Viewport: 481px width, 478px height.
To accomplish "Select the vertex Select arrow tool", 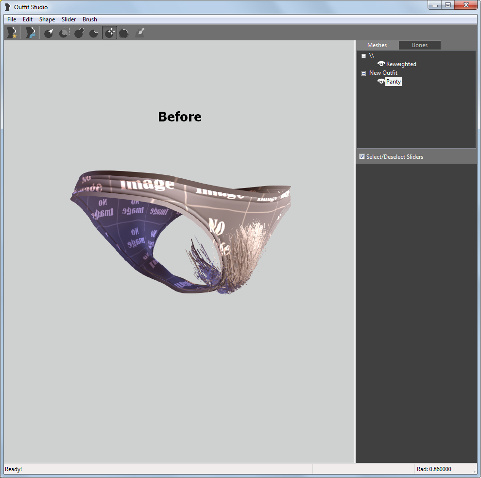I will [x=49, y=33].
